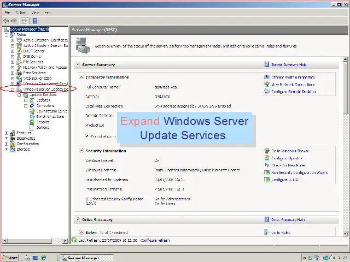Click Check for New Roles link
This screenshot has width=350, height=262.
click(288, 165)
